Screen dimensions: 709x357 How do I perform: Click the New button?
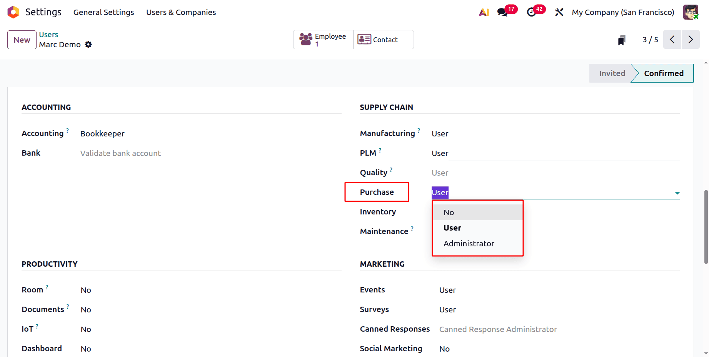point(22,40)
